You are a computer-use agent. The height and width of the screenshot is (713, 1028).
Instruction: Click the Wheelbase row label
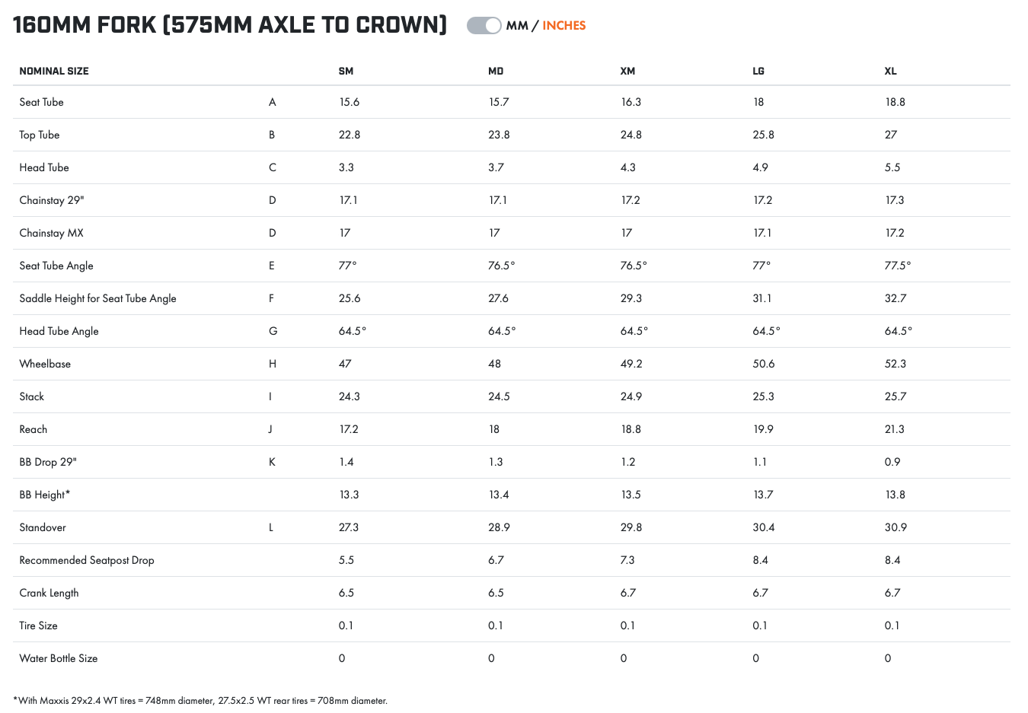tap(45, 364)
